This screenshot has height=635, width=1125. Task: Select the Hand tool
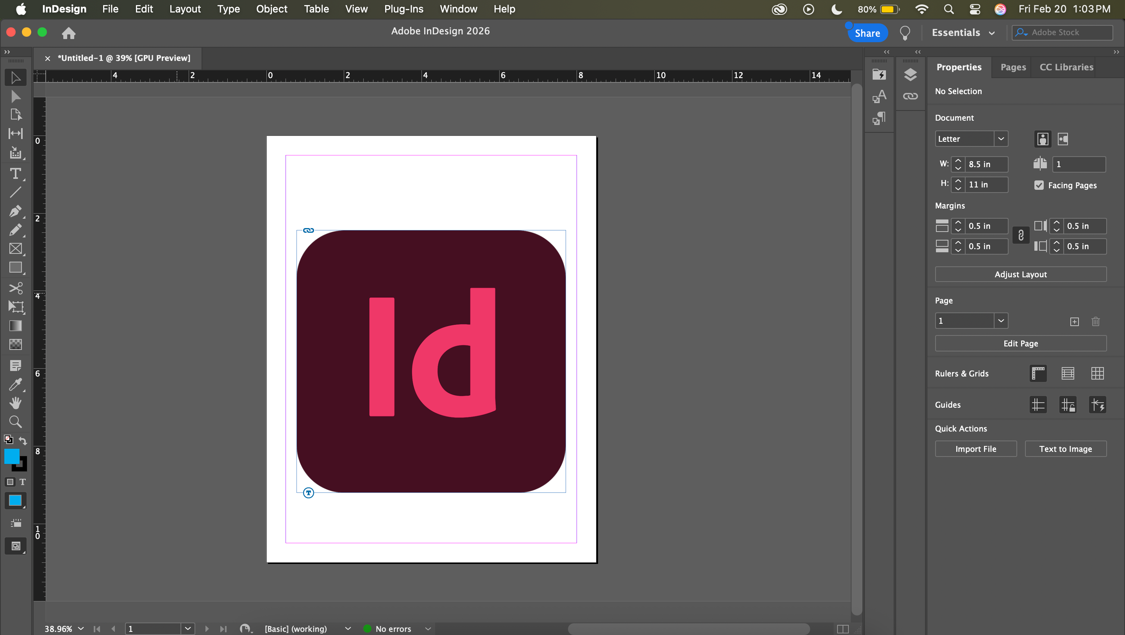15,403
